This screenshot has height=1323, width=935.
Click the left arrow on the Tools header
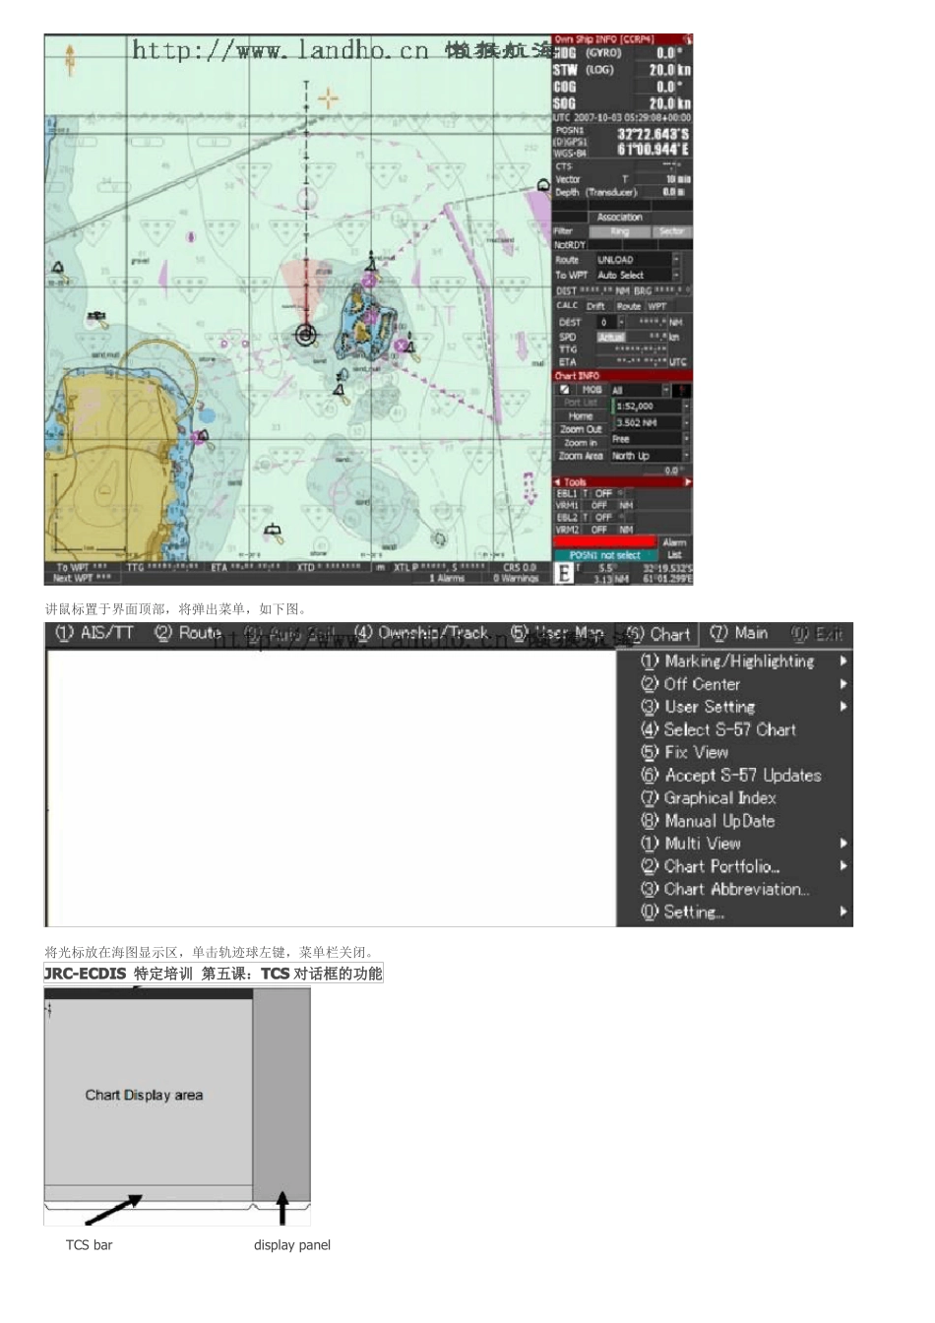(558, 482)
